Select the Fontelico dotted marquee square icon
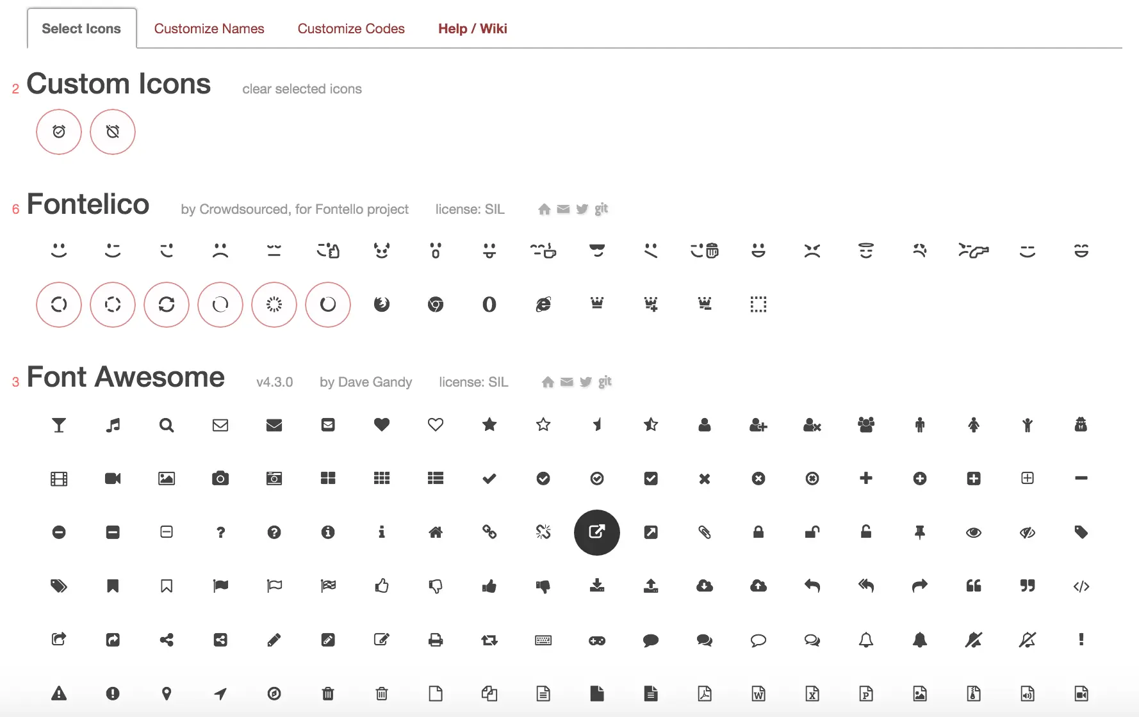 (758, 305)
